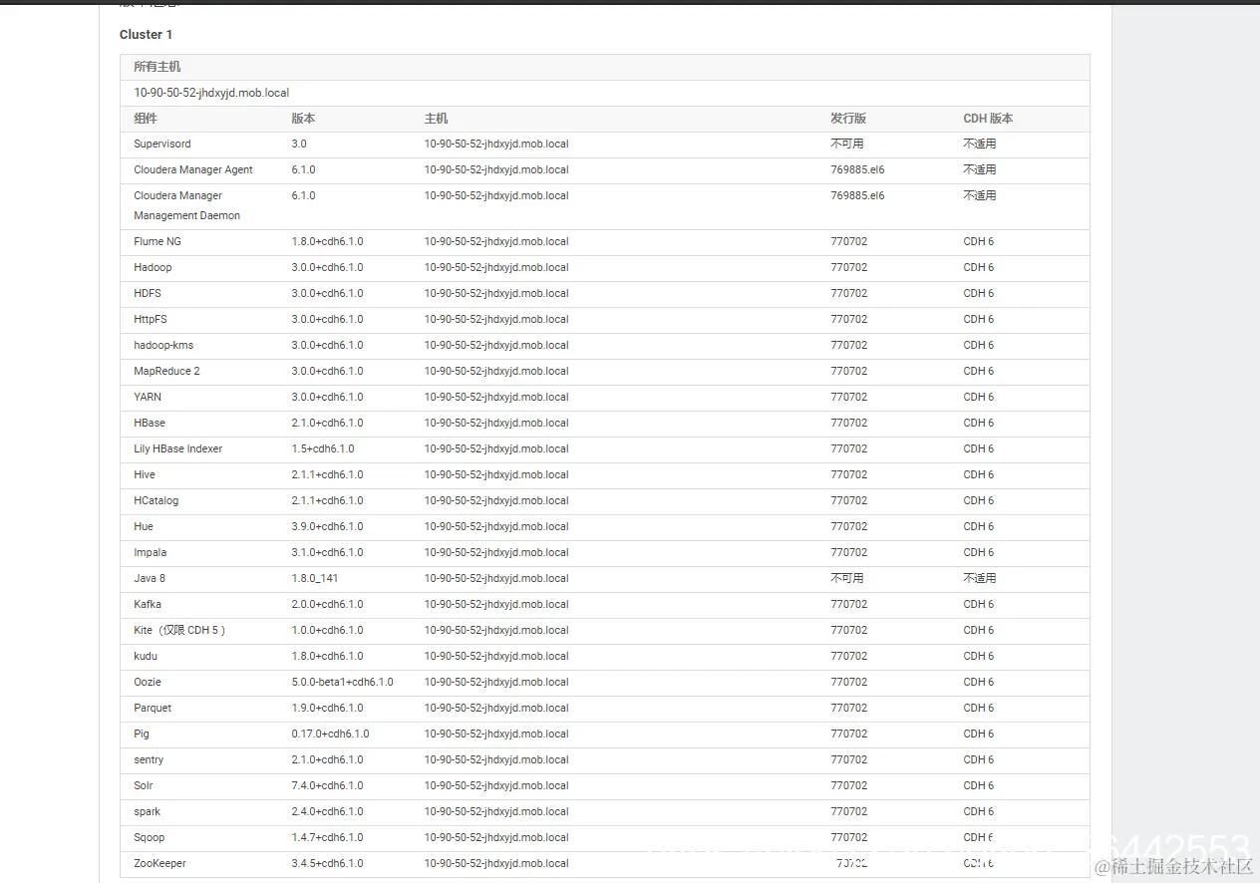Select the 'Hive' component name
Image resolution: width=1260 pixels, height=883 pixels.
pos(145,475)
